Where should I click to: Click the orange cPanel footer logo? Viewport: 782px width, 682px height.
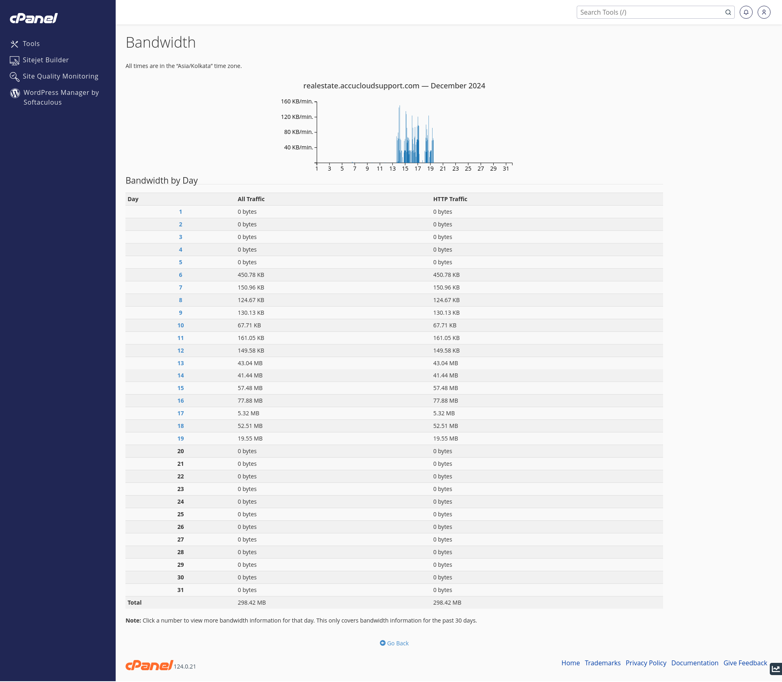(x=149, y=665)
